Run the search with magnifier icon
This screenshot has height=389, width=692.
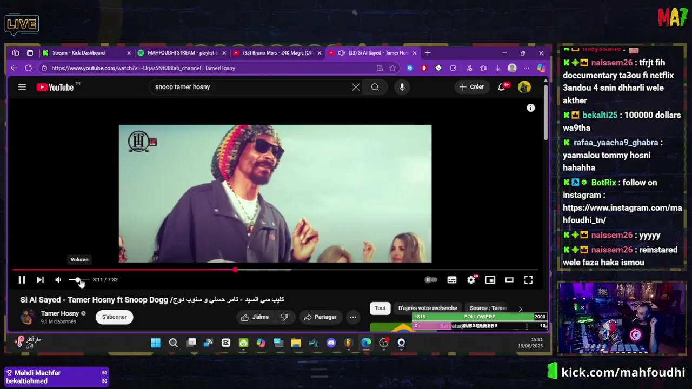pos(375,87)
